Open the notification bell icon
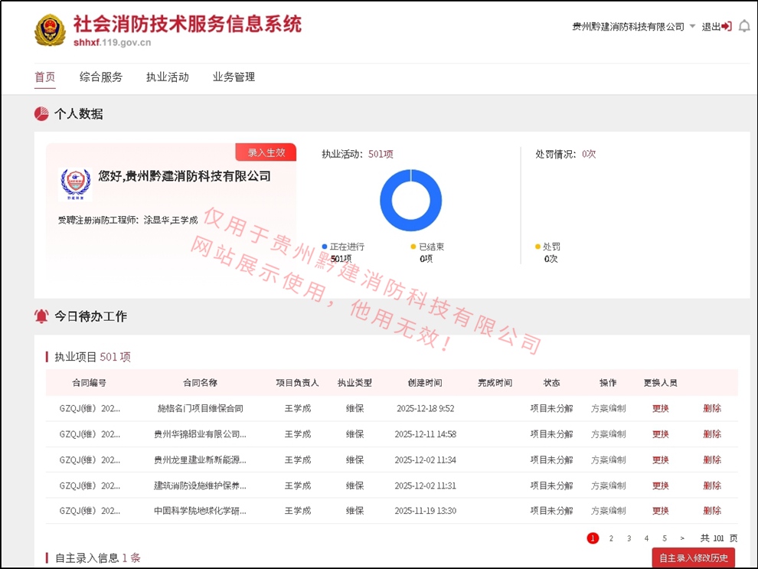Image resolution: width=758 pixels, height=569 pixels. point(744,27)
